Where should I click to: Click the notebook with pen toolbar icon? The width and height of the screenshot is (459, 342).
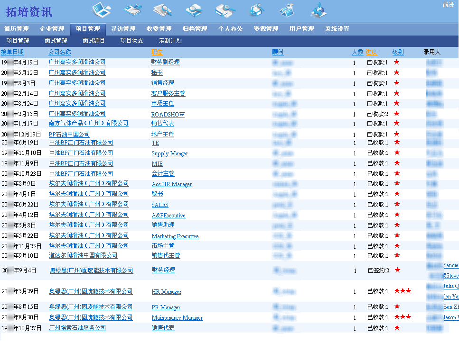click(x=132, y=9)
